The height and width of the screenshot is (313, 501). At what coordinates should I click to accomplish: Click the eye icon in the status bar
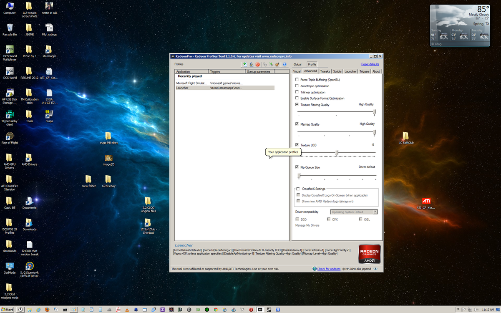tap(375, 269)
